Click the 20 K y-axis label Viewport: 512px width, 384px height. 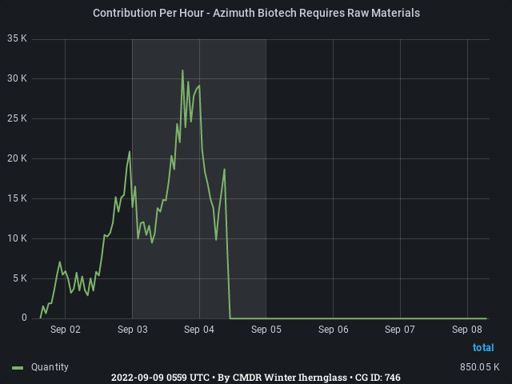(17, 158)
